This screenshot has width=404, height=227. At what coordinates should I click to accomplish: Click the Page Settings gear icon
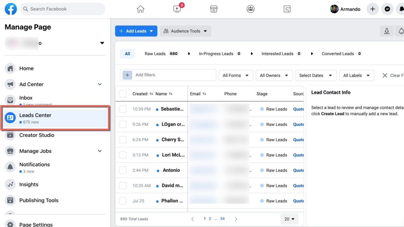(x=10, y=224)
